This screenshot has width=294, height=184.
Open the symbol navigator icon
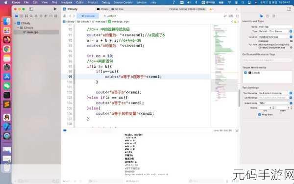tap(26, 16)
